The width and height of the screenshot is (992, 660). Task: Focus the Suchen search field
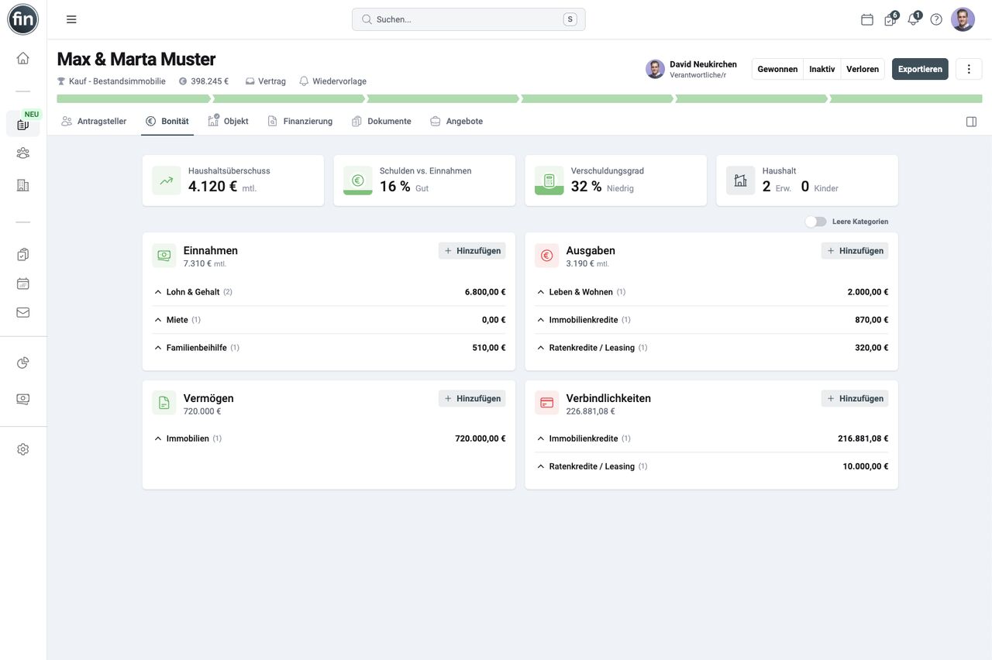(x=469, y=19)
